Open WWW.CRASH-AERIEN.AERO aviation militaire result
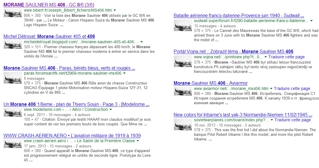This screenshot has width=319, height=168. point(72,136)
